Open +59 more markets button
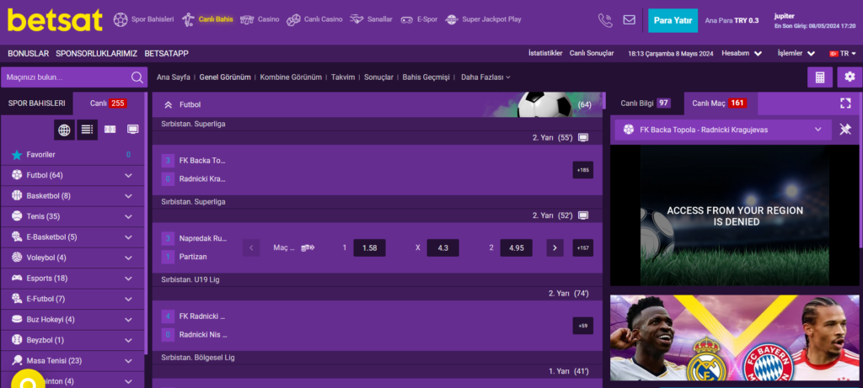The width and height of the screenshot is (863, 388). pyautogui.click(x=583, y=326)
